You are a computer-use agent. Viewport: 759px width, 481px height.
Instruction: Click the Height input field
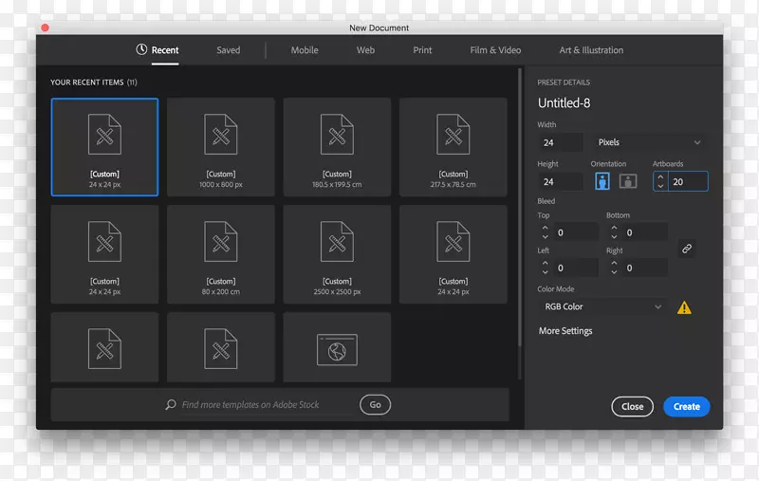tap(561, 182)
